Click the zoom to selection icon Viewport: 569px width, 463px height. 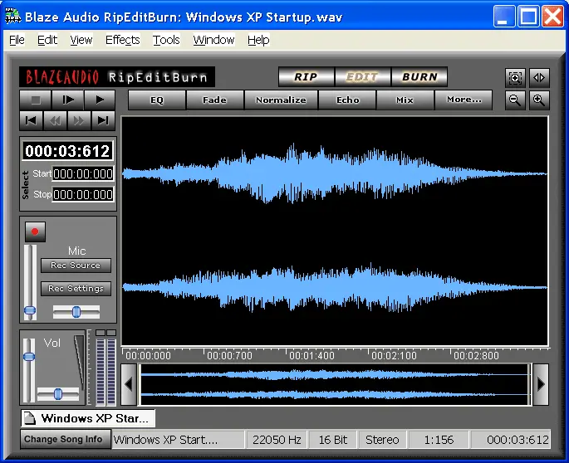(x=515, y=78)
